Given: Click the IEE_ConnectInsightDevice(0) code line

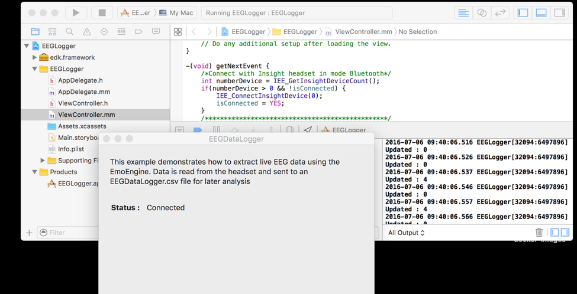Looking at the screenshot, I should point(269,96).
